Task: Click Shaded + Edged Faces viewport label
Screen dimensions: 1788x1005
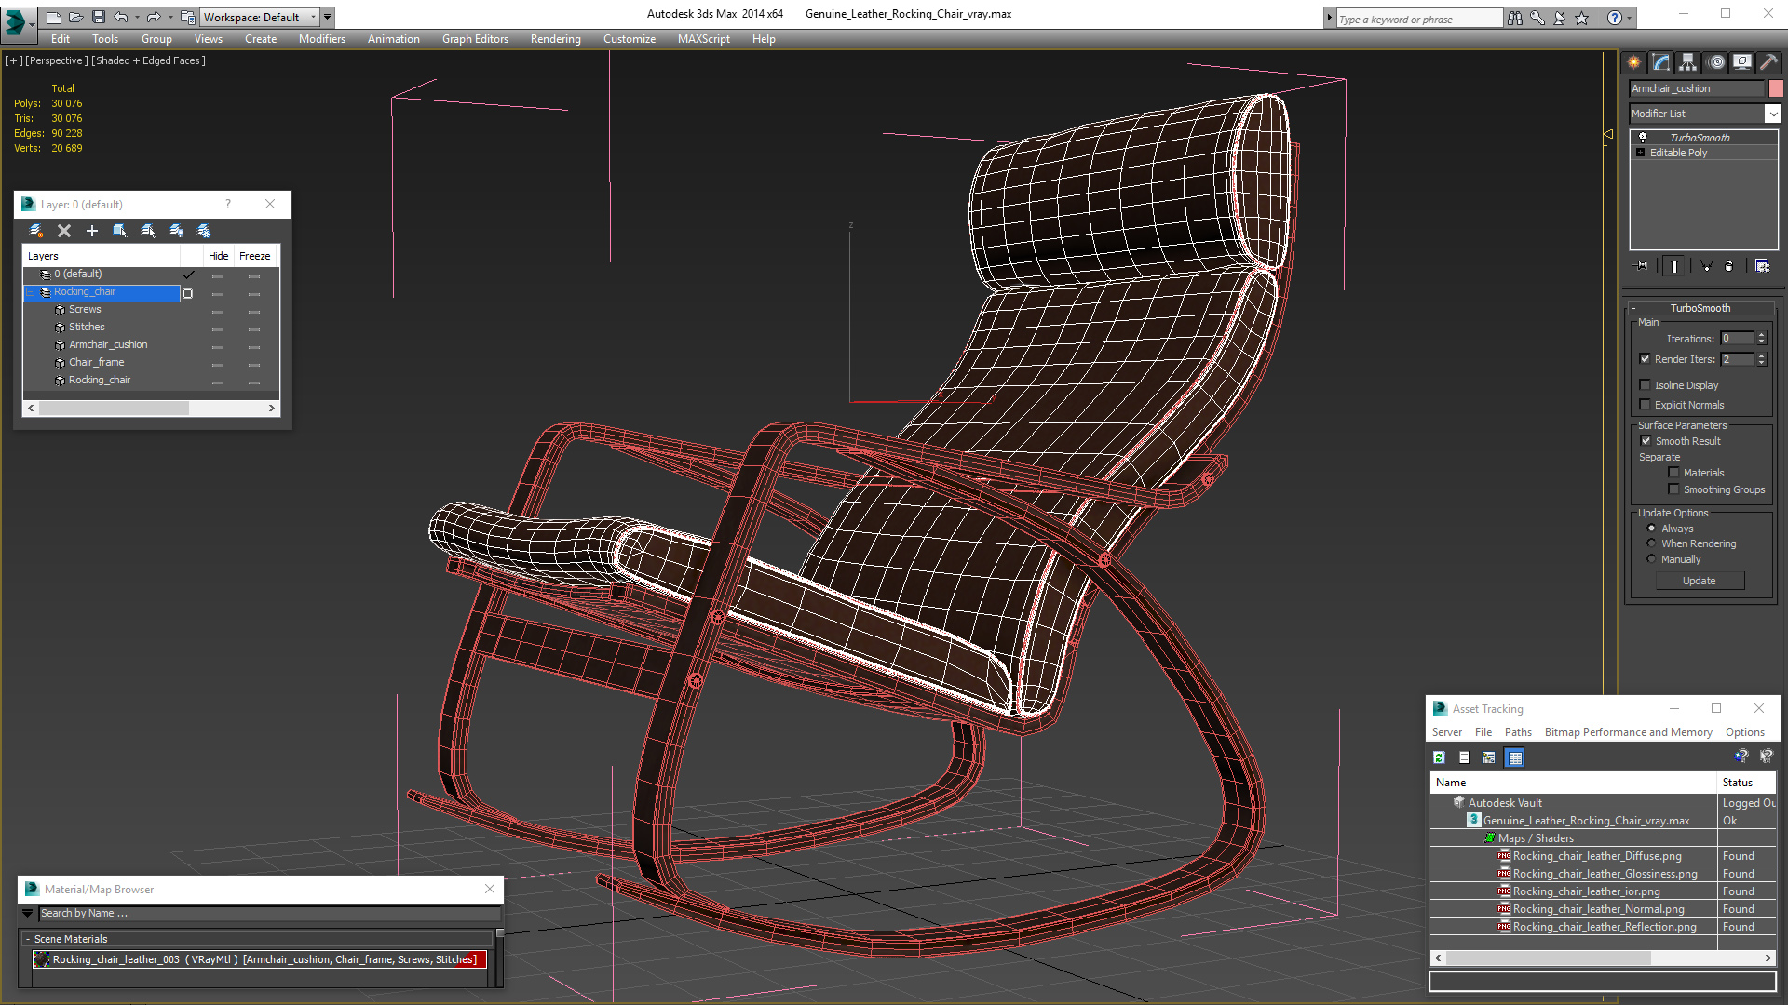Action: tap(149, 60)
